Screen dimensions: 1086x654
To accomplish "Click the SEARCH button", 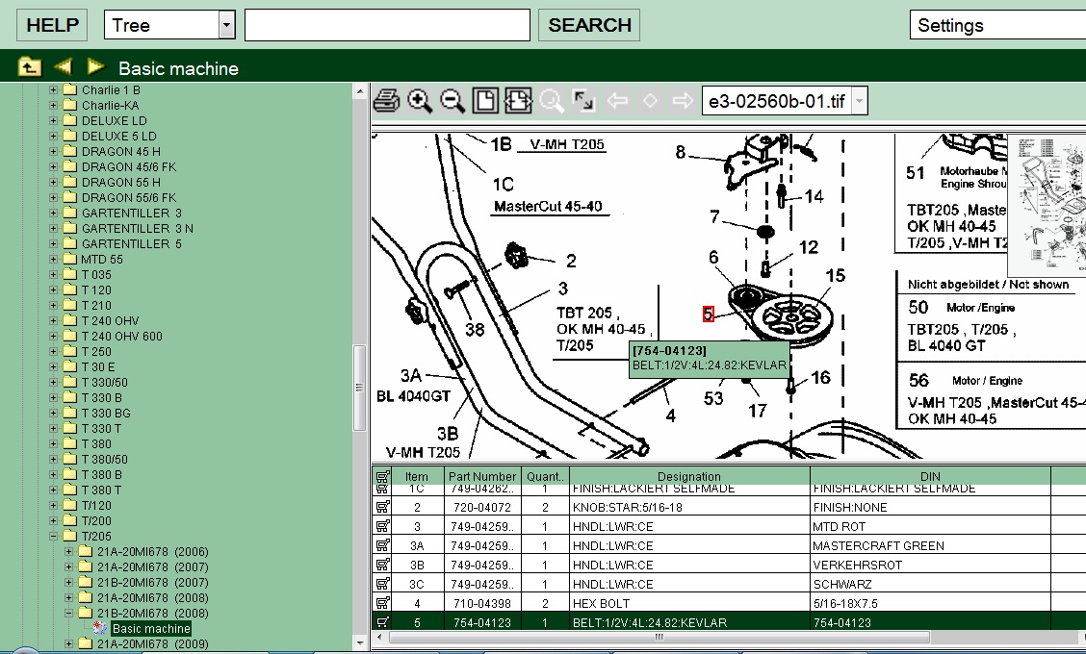I will tap(589, 25).
